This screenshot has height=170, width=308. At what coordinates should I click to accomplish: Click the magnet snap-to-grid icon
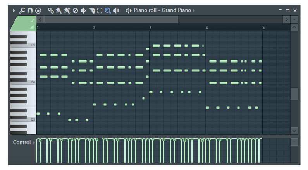pos(29,10)
